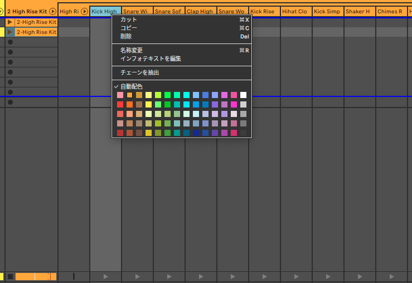Select the Hihat Clo track header
Viewport: 412px width, 283px height.
(x=295, y=11)
